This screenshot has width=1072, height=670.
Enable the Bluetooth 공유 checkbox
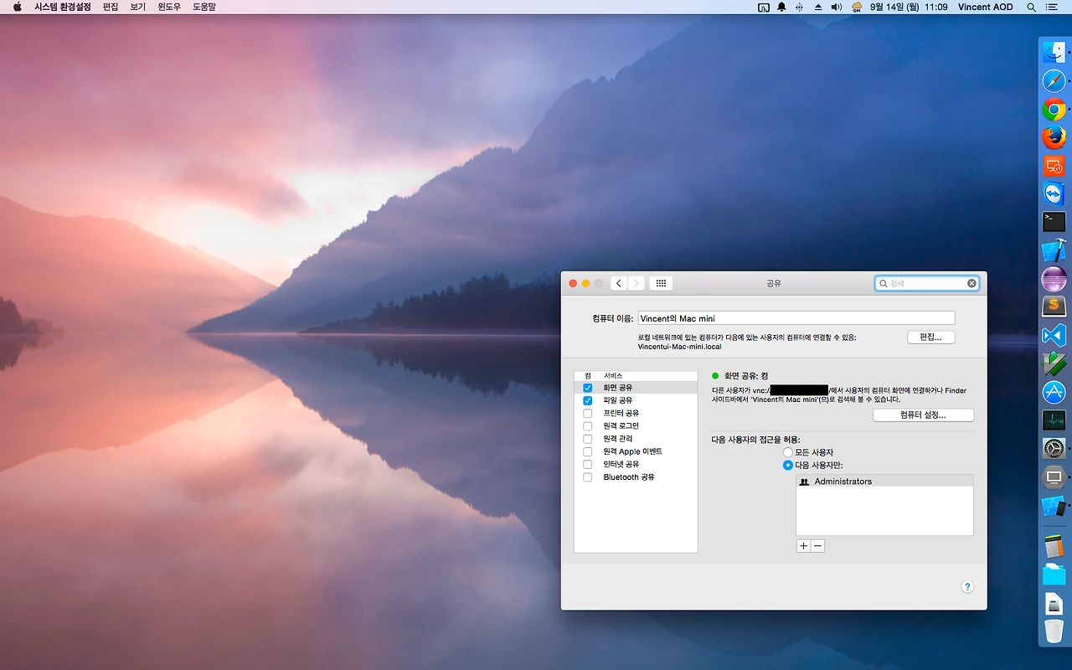pyautogui.click(x=588, y=477)
